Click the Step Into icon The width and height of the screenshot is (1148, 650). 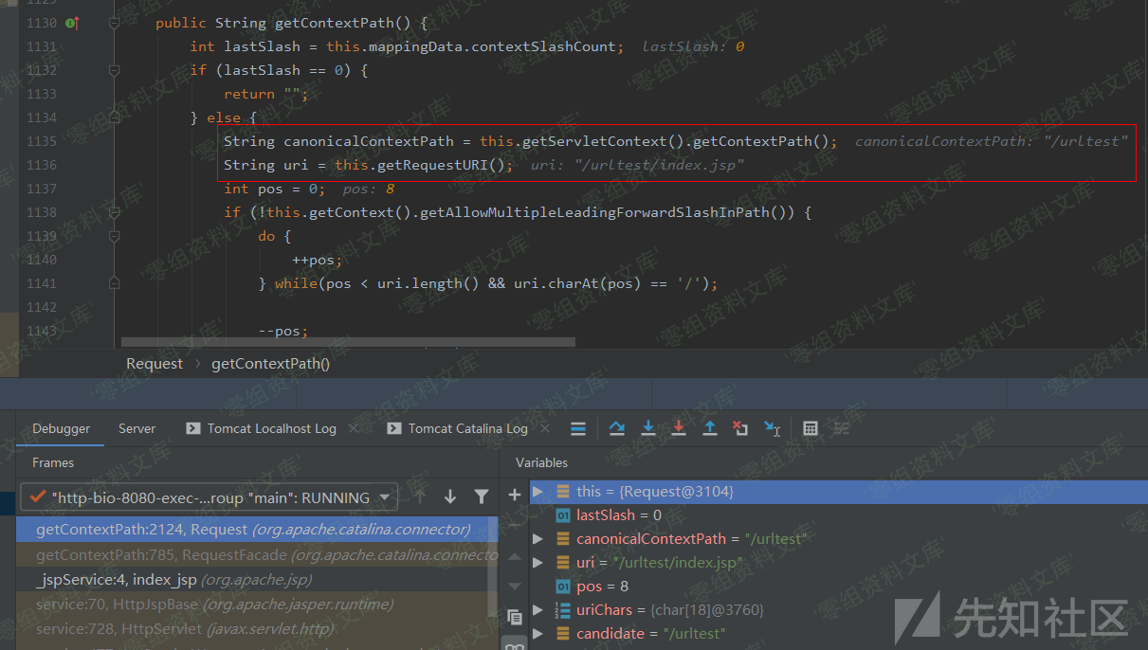(x=648, y=429)
